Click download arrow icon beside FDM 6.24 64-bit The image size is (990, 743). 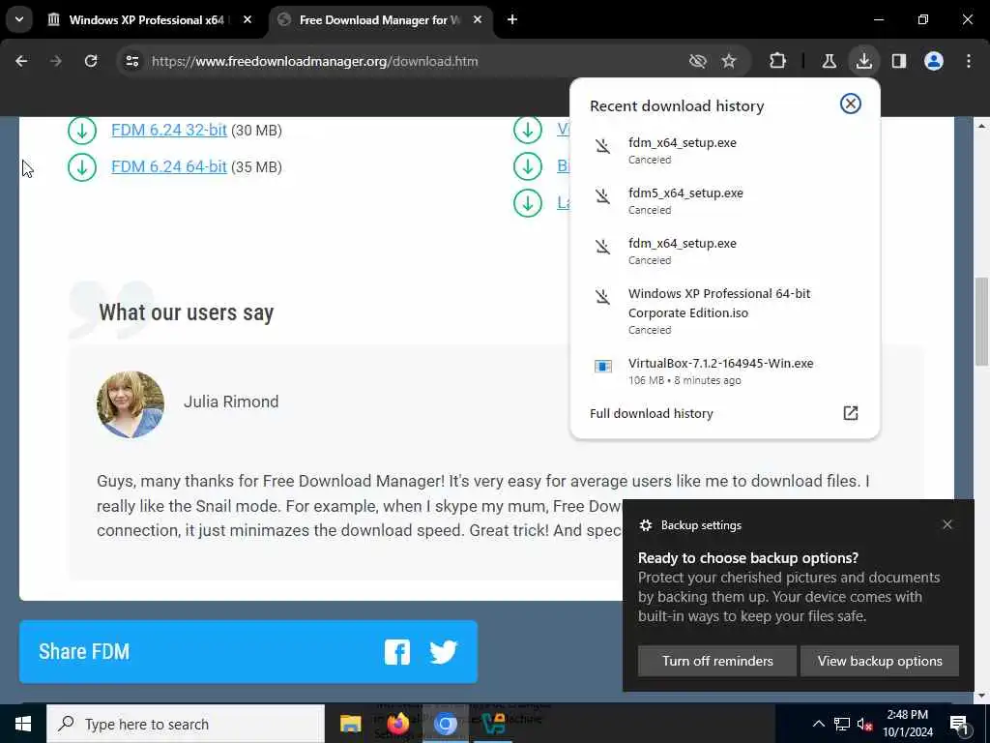pos(82,167)
